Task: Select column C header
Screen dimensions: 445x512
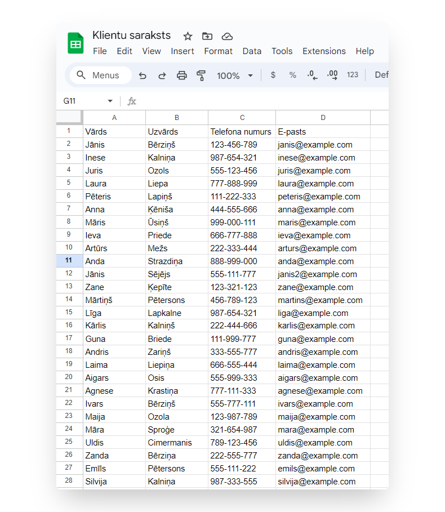Action: coord(242,118)
